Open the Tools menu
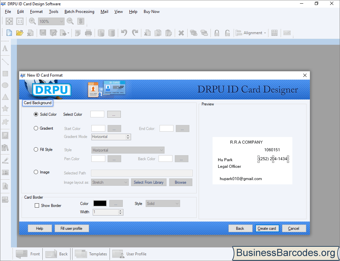Image resolution: width=340 pixels, height=261 pixels. (54, 12)
